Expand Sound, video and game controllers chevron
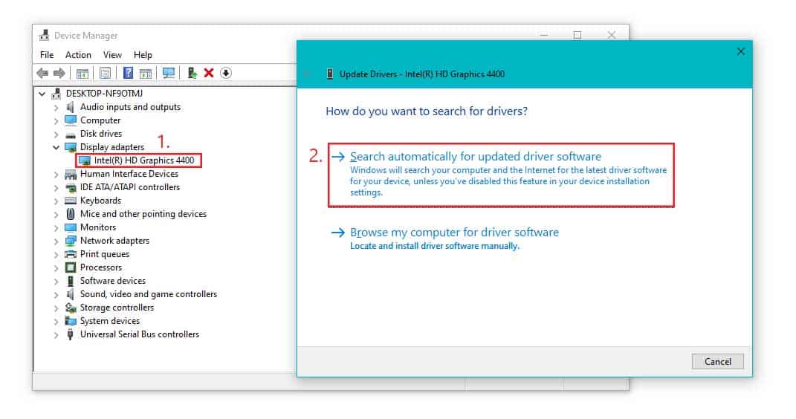796x419 pixels. point(56,295)
